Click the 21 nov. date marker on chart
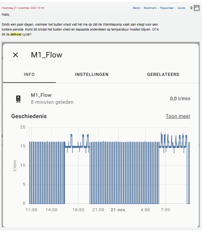202x232 pixels. [x=118, y=210]
